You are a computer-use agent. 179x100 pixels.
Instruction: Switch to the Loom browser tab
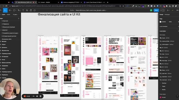[x=94, y=2]
